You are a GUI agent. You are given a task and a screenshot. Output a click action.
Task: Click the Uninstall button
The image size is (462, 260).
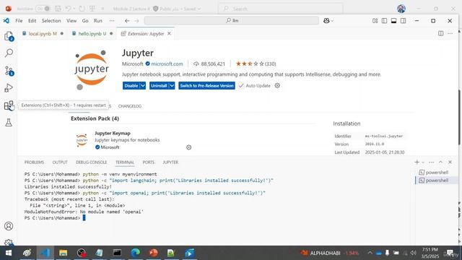[x=159, y=85]
